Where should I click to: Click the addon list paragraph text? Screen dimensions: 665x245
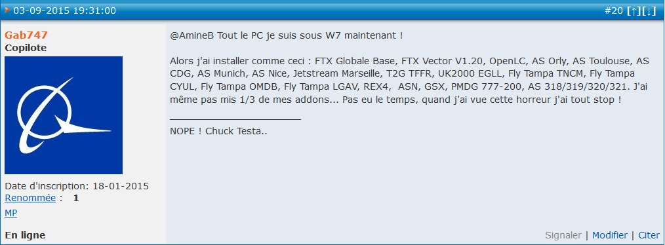pyautogui.click(x=409, y=81)
